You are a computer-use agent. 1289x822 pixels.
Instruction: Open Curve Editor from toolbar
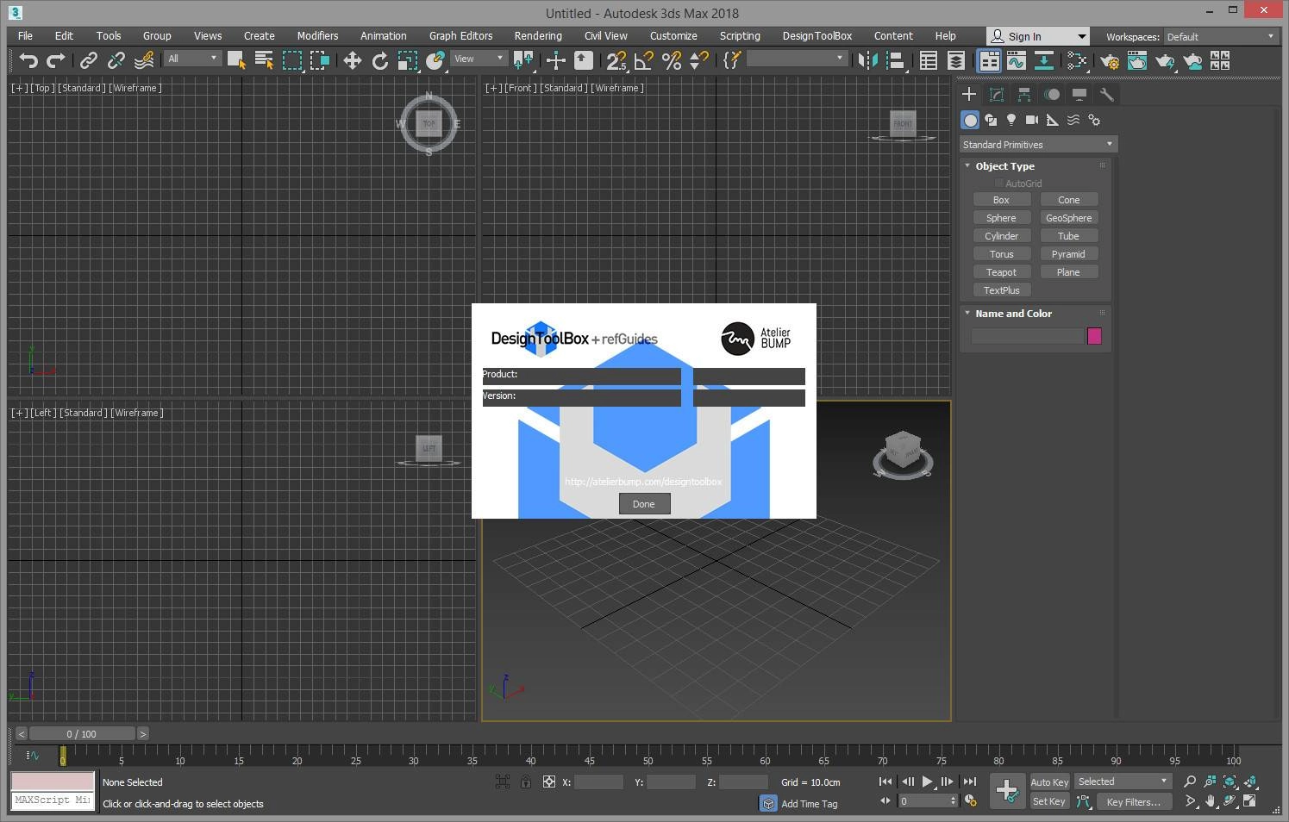coord(1017,60)
